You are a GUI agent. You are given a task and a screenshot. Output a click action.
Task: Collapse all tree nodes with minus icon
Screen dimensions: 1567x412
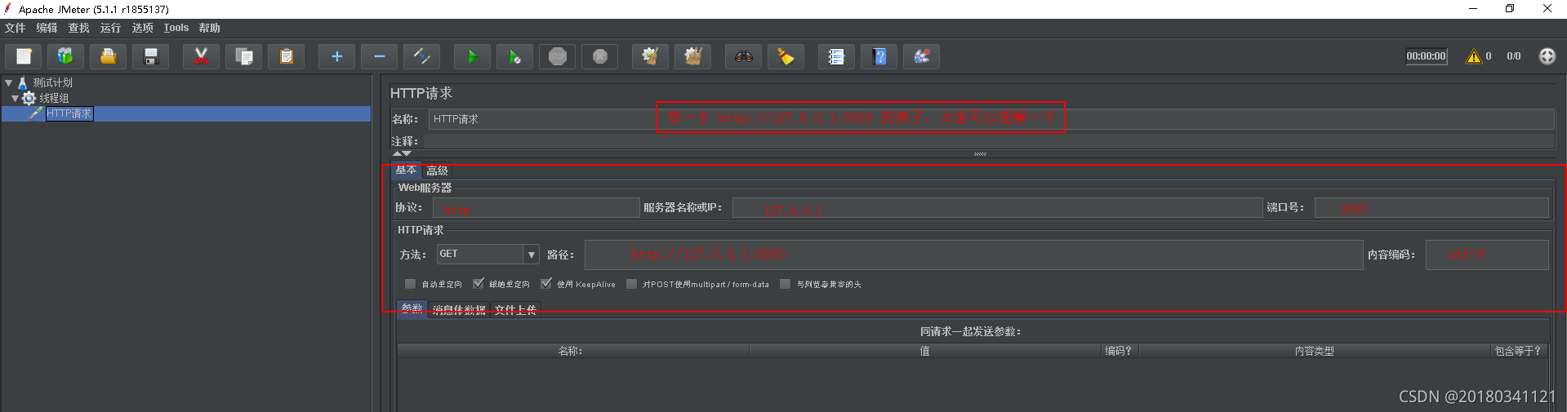379,56
